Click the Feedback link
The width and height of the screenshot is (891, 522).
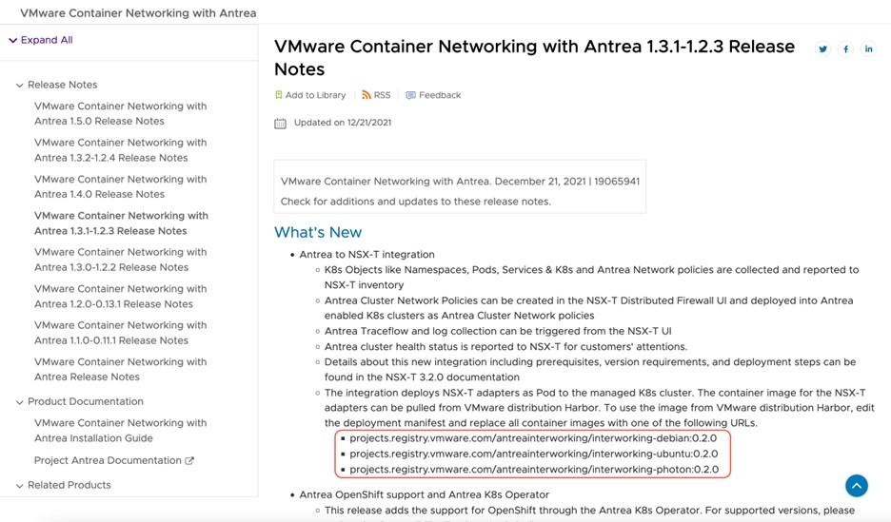coord(440,95)
